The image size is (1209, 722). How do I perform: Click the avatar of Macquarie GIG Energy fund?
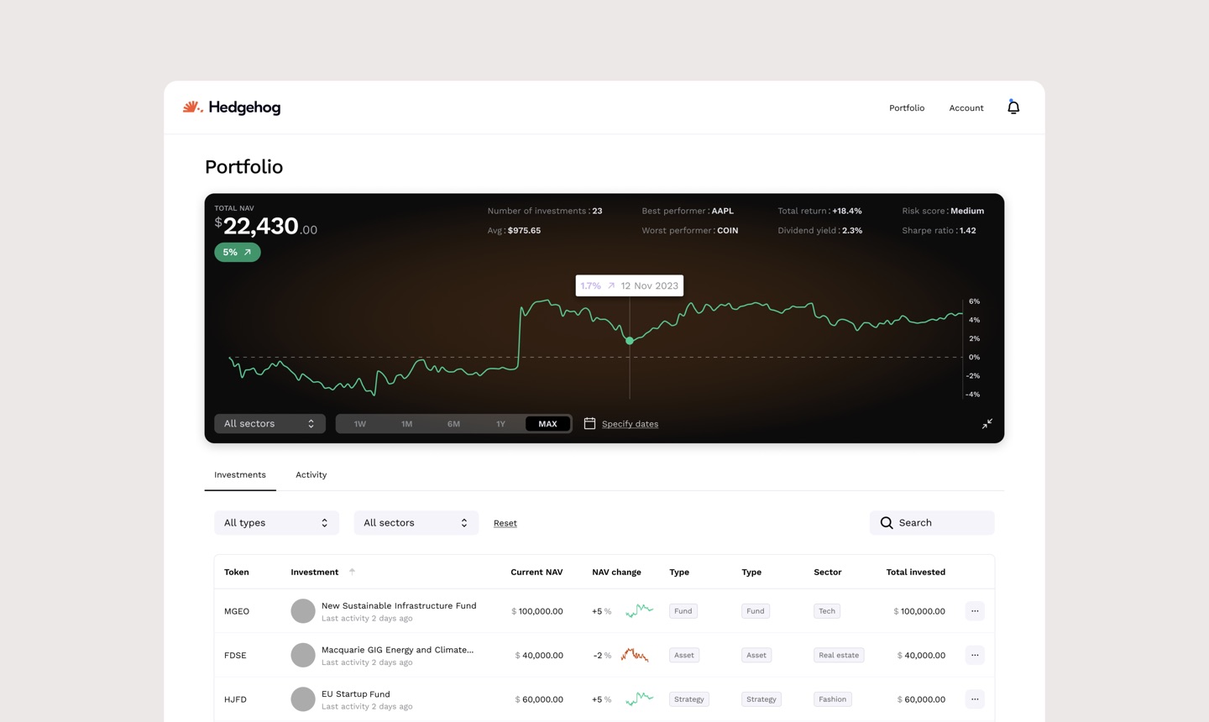pyautogui.click(x=303, y=655)
